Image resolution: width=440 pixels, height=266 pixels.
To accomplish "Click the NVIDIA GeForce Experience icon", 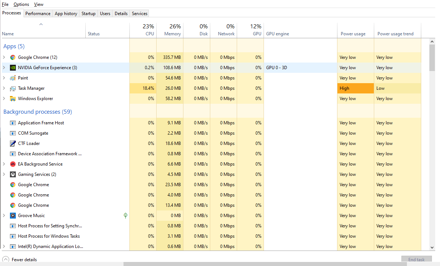I will (x=12, y=68).
